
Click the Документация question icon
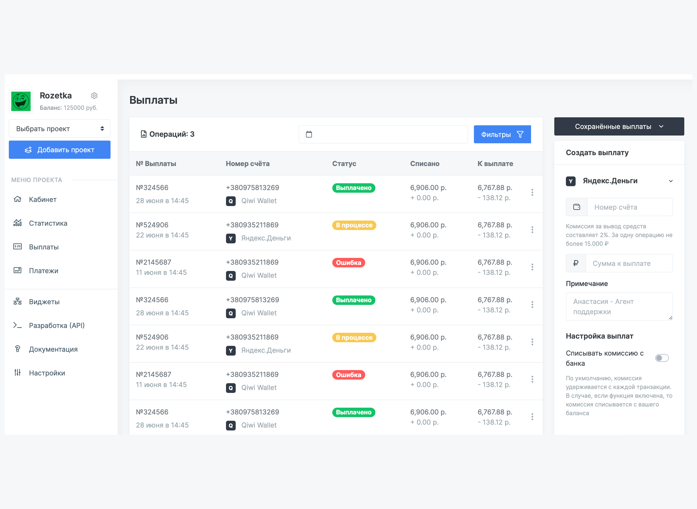pyautogui.click(x=18, y=349)
